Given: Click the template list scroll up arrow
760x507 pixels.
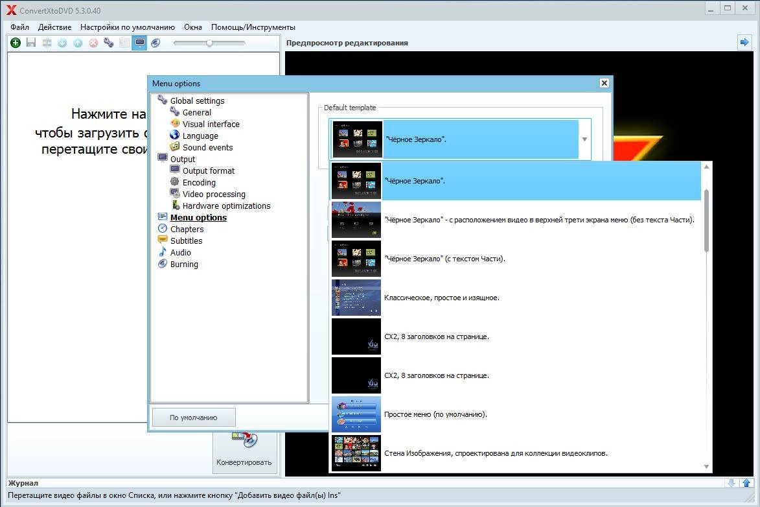Looking at the screenshot, I should (x=706, y=167).
